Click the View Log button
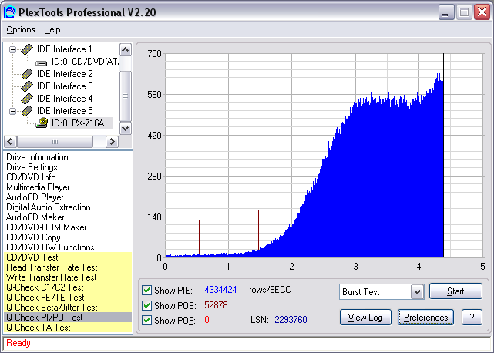The height and width of the screenshot is (353, 494). pos(365,318)
